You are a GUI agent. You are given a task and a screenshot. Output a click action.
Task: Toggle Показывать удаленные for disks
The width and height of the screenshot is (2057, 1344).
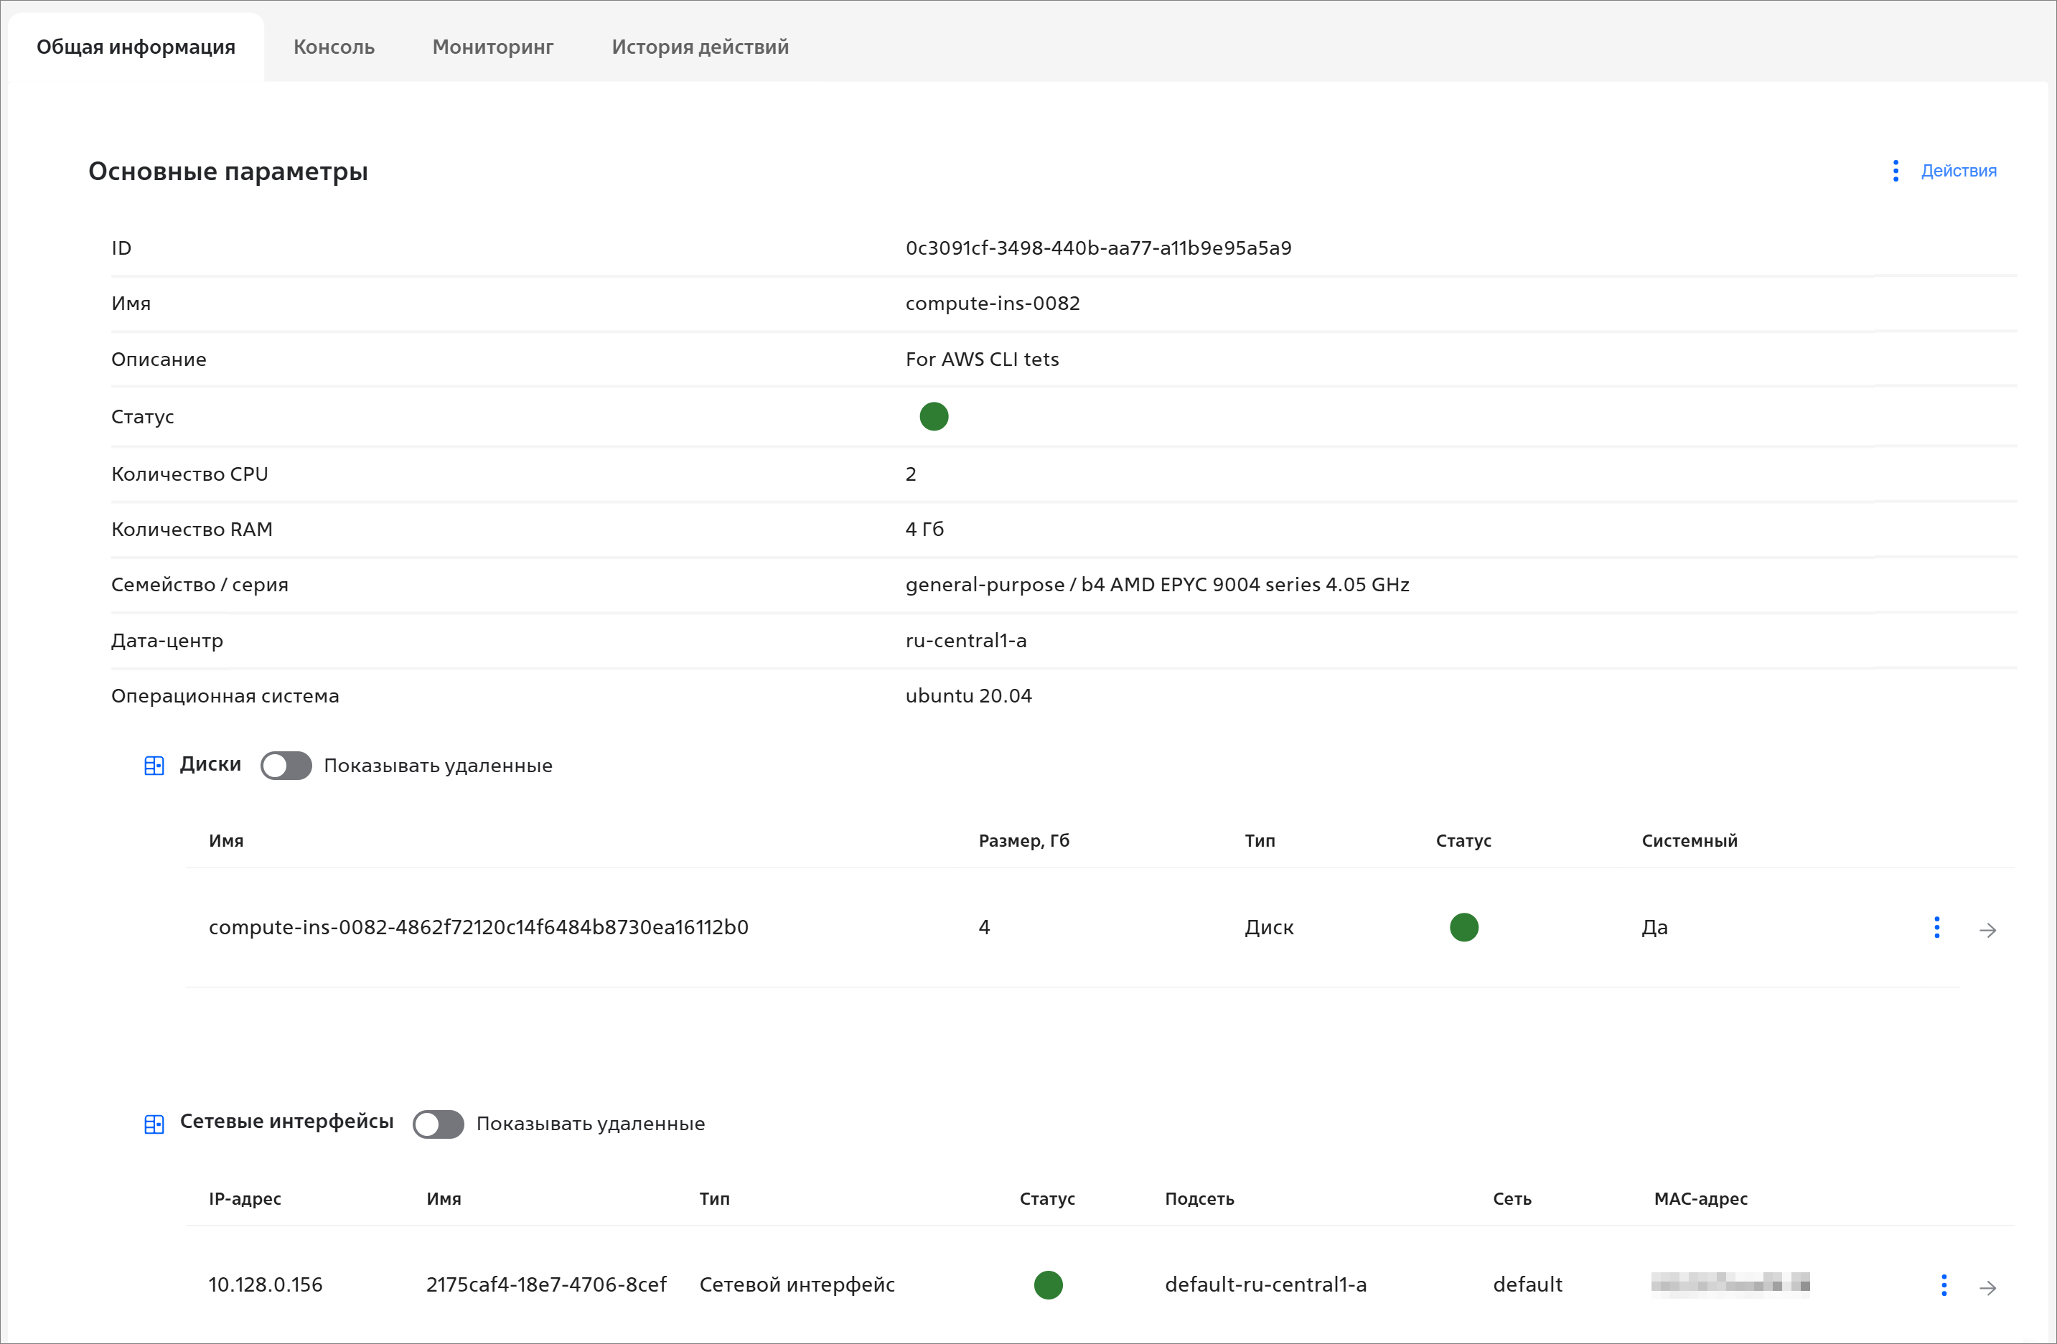(286, 766)
